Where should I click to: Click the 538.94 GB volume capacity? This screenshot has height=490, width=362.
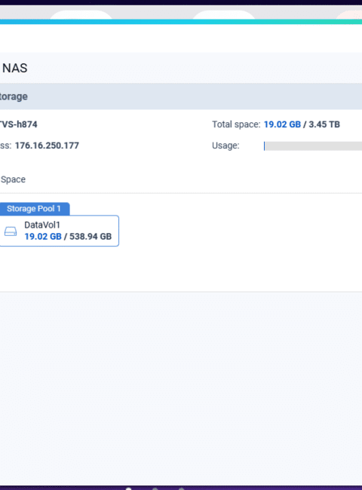90,237
